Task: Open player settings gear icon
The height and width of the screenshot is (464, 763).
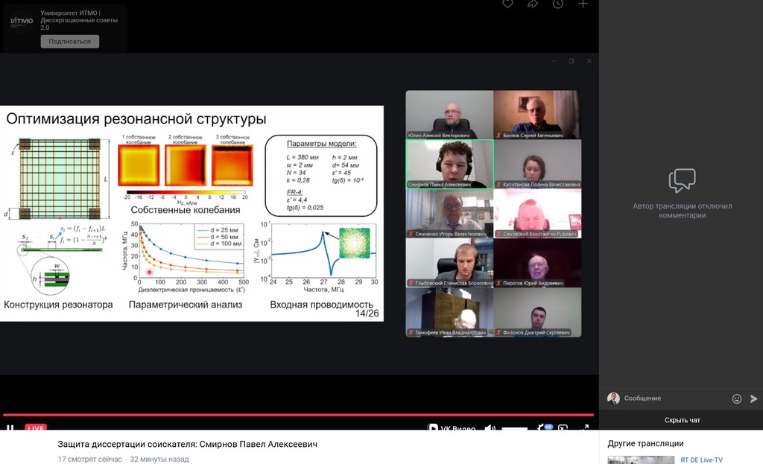Action: (546, 428)
